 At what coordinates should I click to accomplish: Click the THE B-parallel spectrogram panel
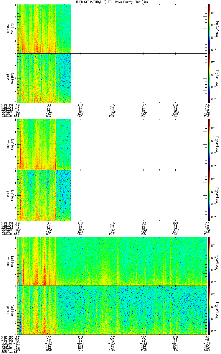[112, 310]
